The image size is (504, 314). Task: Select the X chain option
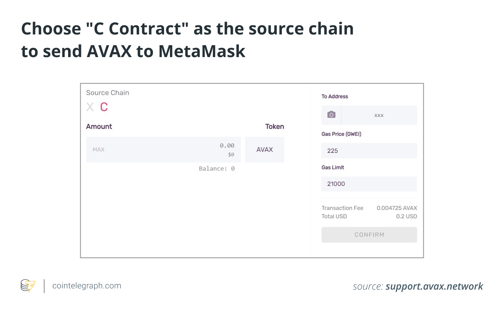point(90,107)
